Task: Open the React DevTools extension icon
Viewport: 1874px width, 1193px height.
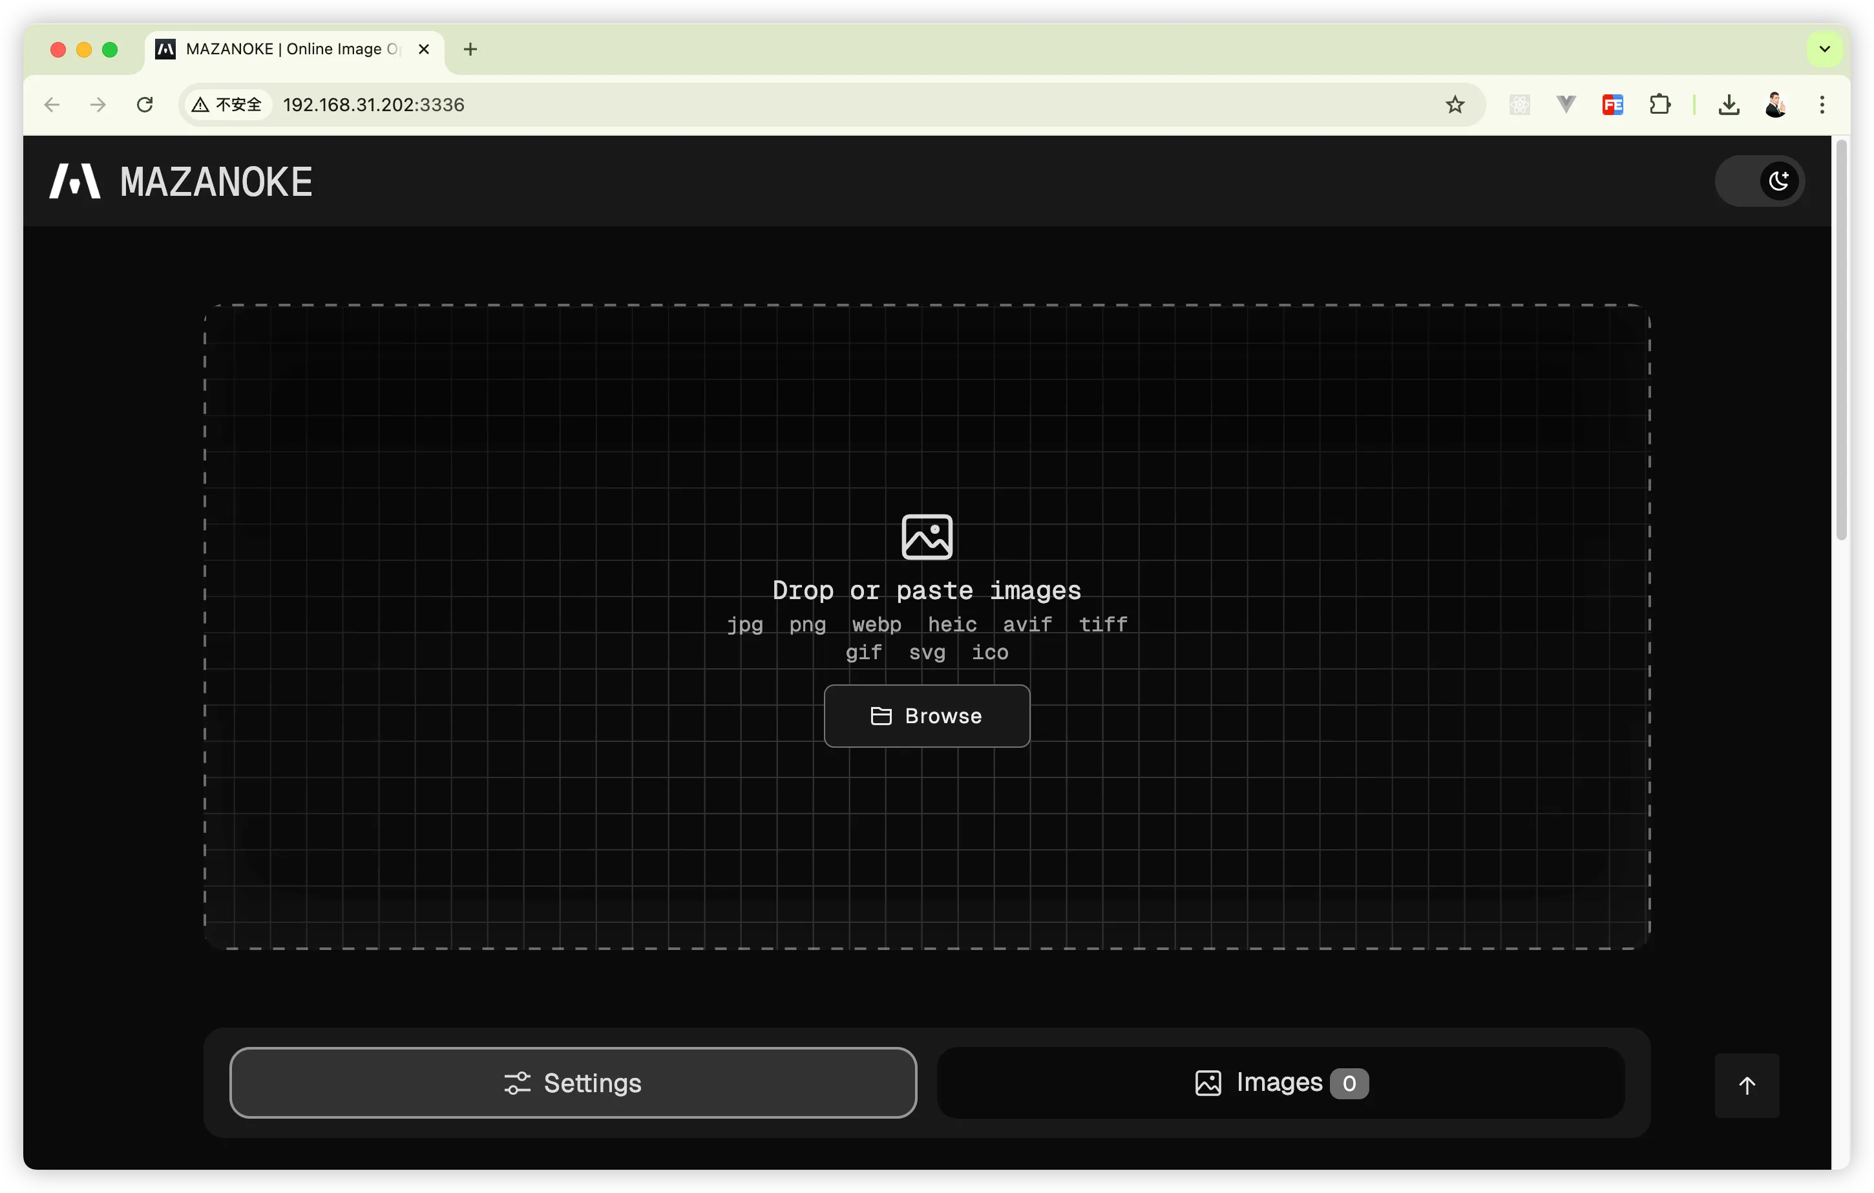Action: (x=1519, y=104)
